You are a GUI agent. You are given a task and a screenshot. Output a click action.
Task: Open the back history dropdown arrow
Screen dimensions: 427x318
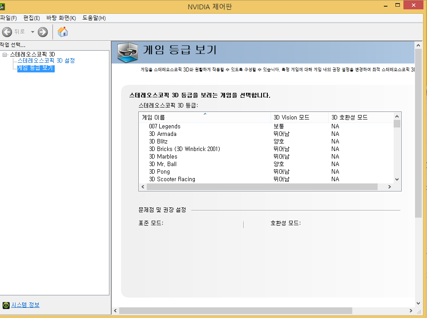pos(32,32)
